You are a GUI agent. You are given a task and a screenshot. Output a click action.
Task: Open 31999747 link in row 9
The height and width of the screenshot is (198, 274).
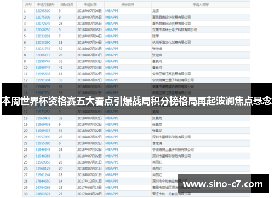(43, 61)
